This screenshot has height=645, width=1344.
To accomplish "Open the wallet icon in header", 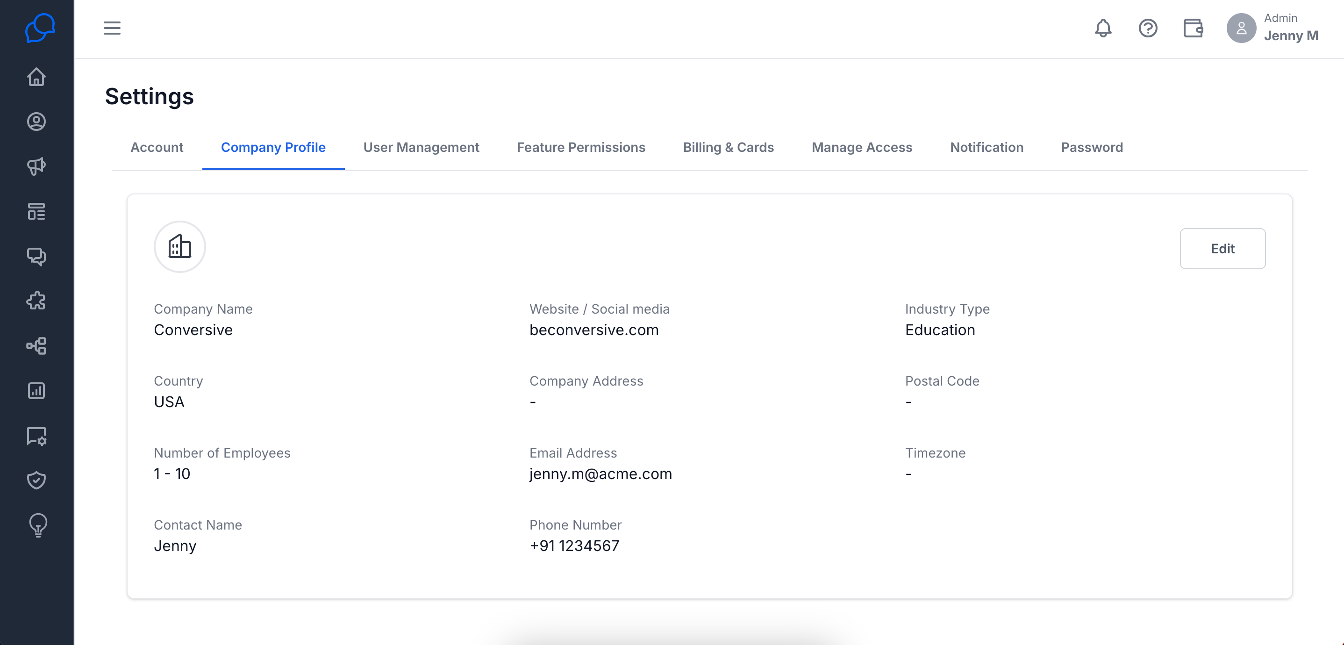I will click(x=1193, y=28).
